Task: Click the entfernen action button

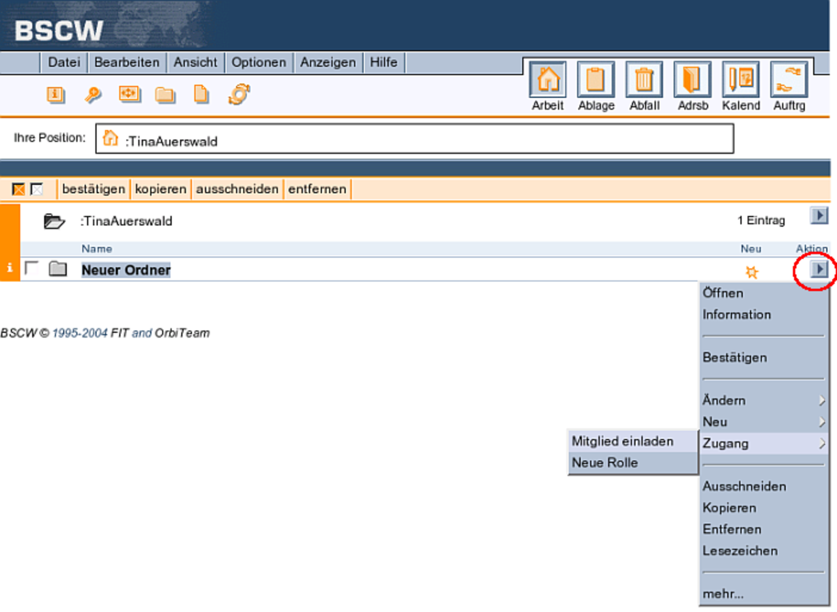Action: pyautogui.click(x=317, y=189)
